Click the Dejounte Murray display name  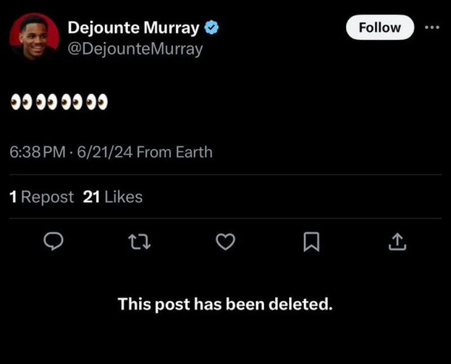(x=134, y=27)
